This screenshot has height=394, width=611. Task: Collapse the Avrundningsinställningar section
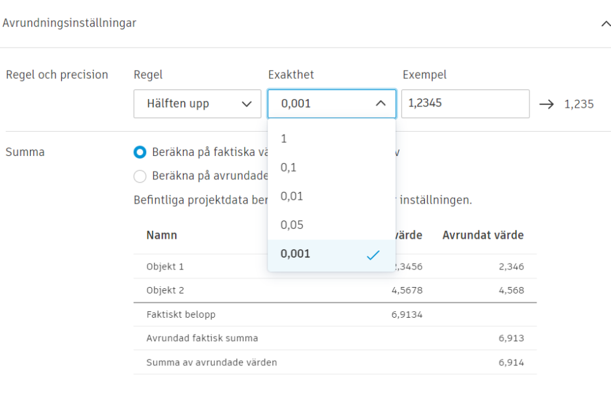point(606,23)
